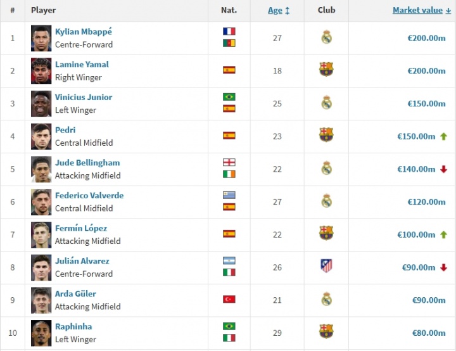
Task: Click Real Madrid crest in Vinicius Junior's row
Action: point(326,103)
